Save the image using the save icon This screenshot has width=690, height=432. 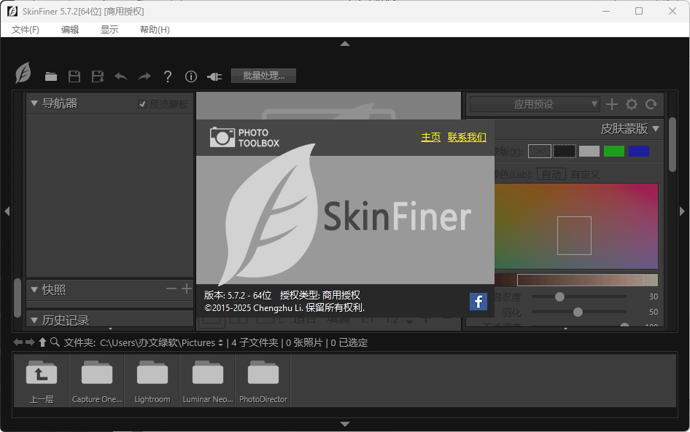coord(74,76)
